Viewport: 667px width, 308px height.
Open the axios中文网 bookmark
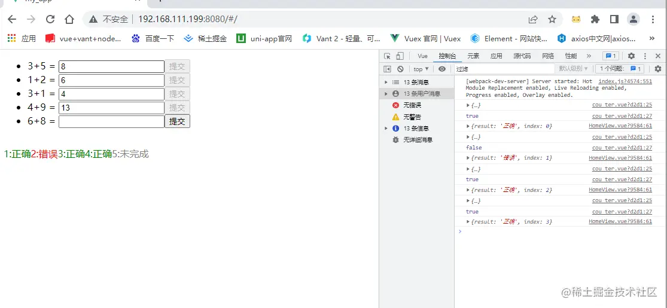click(597, 39)
